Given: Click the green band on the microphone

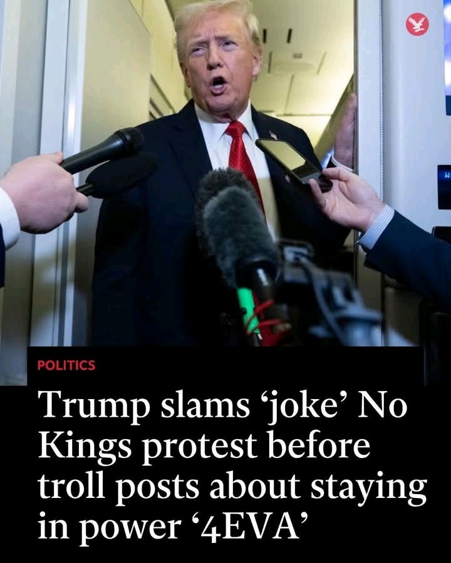Looking at the screenshot, I should click(248, 310).
